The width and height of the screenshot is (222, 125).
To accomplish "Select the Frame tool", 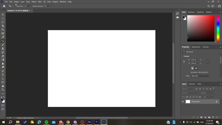I will click(x=3, y=33).
